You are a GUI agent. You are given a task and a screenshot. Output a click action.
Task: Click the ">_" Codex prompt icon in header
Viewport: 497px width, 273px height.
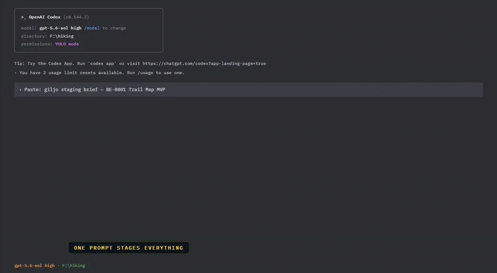coord(23,17)
